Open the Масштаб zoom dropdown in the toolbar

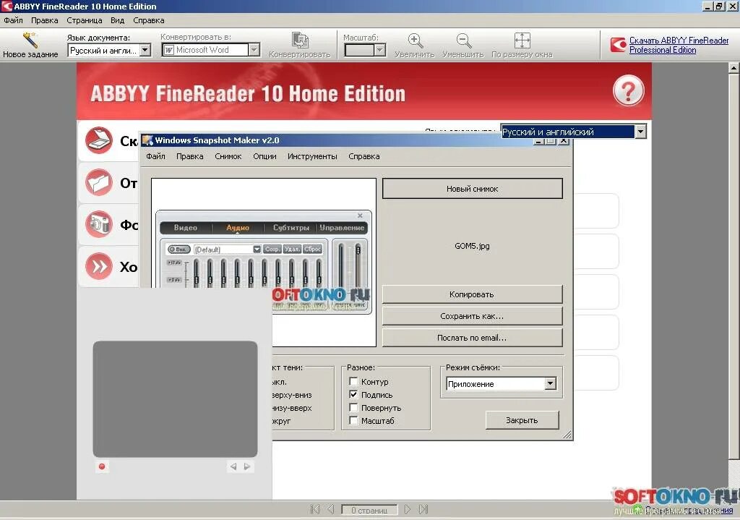click(380, 50)
